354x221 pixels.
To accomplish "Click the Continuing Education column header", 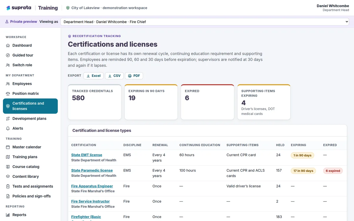I will [200, 145].
